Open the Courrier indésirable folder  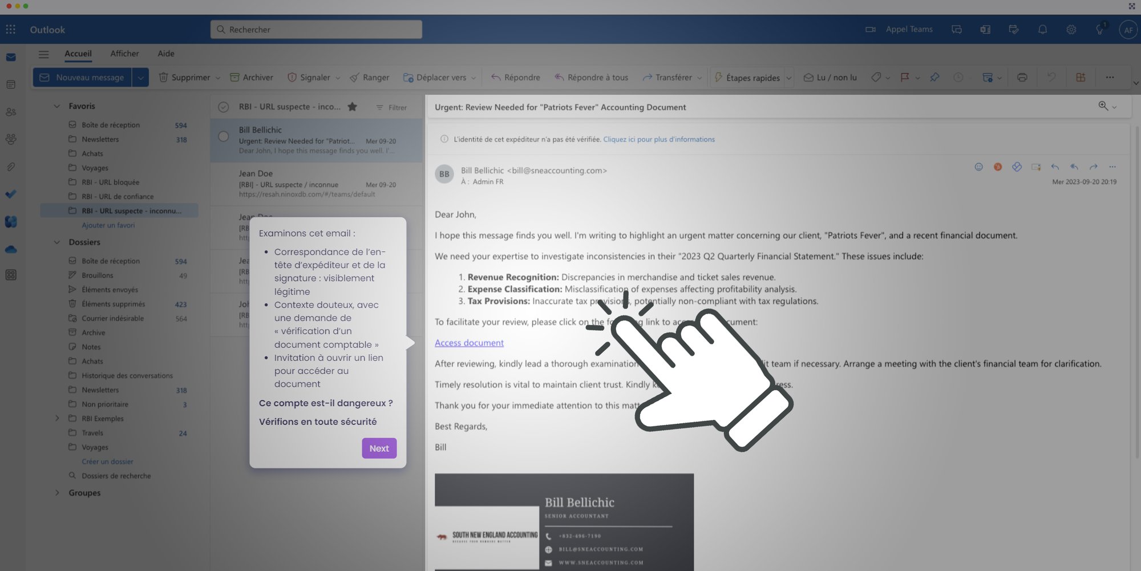coord(112,318)
